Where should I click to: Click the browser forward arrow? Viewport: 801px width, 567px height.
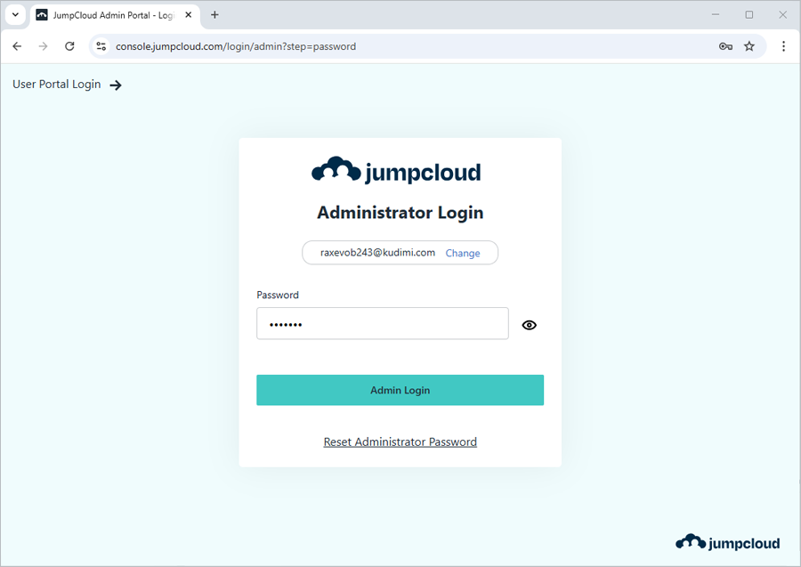pos(43,46)
